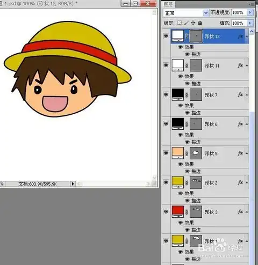Click the fx icon on 形状 12

240,36
